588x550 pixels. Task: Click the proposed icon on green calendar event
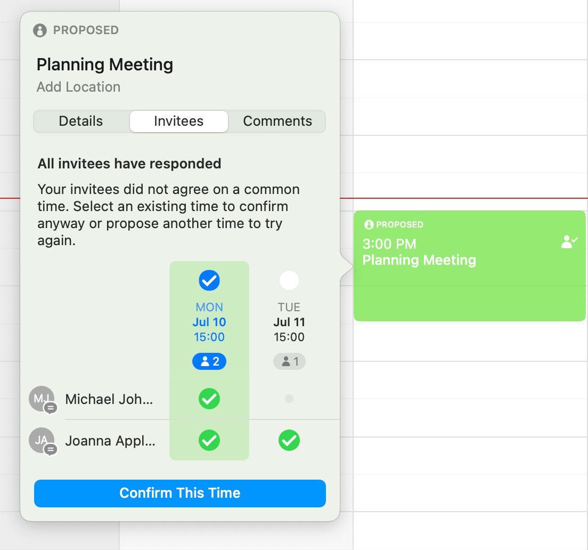click(x=369, y=225)
